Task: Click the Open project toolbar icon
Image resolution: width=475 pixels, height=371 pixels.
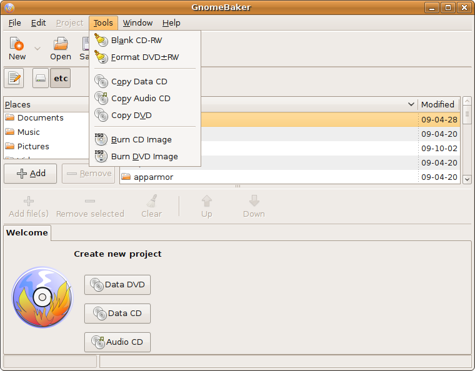Action: click(61, 44)
